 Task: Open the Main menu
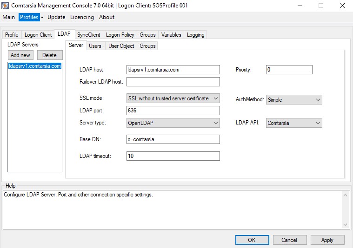tap(8, 17)
